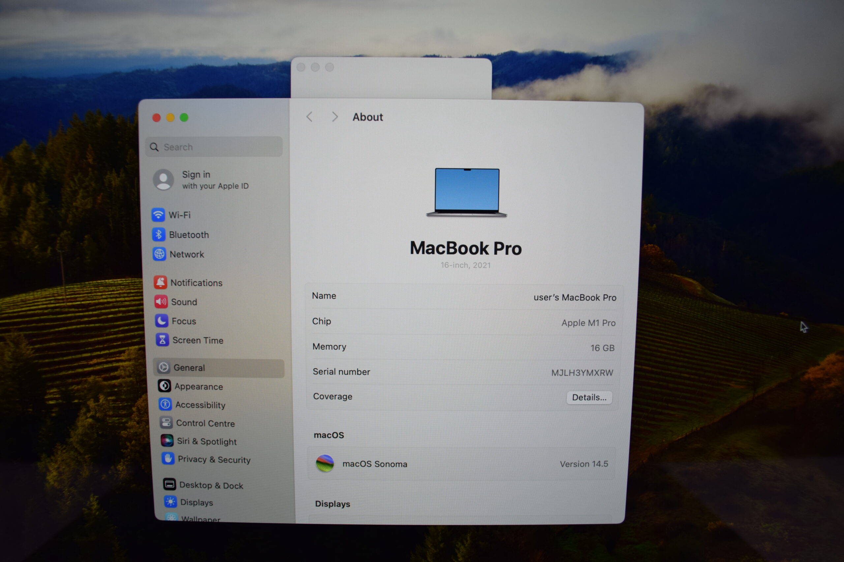Select the Network globe icon
This screenshot has height=562, width=844.
[x=159, y=254]
